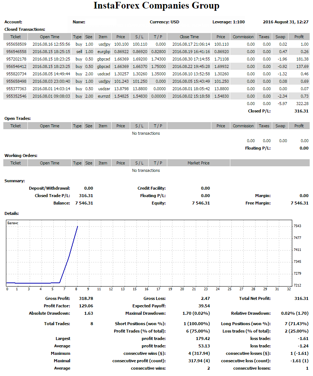Click swap value -1.96

pos(282,59)
